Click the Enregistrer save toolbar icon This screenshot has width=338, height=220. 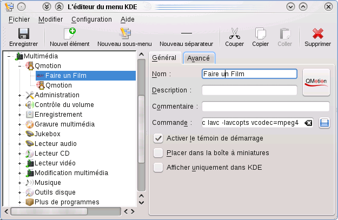click(23, 37)
